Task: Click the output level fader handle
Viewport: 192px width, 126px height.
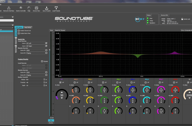Action: [50, 50]
